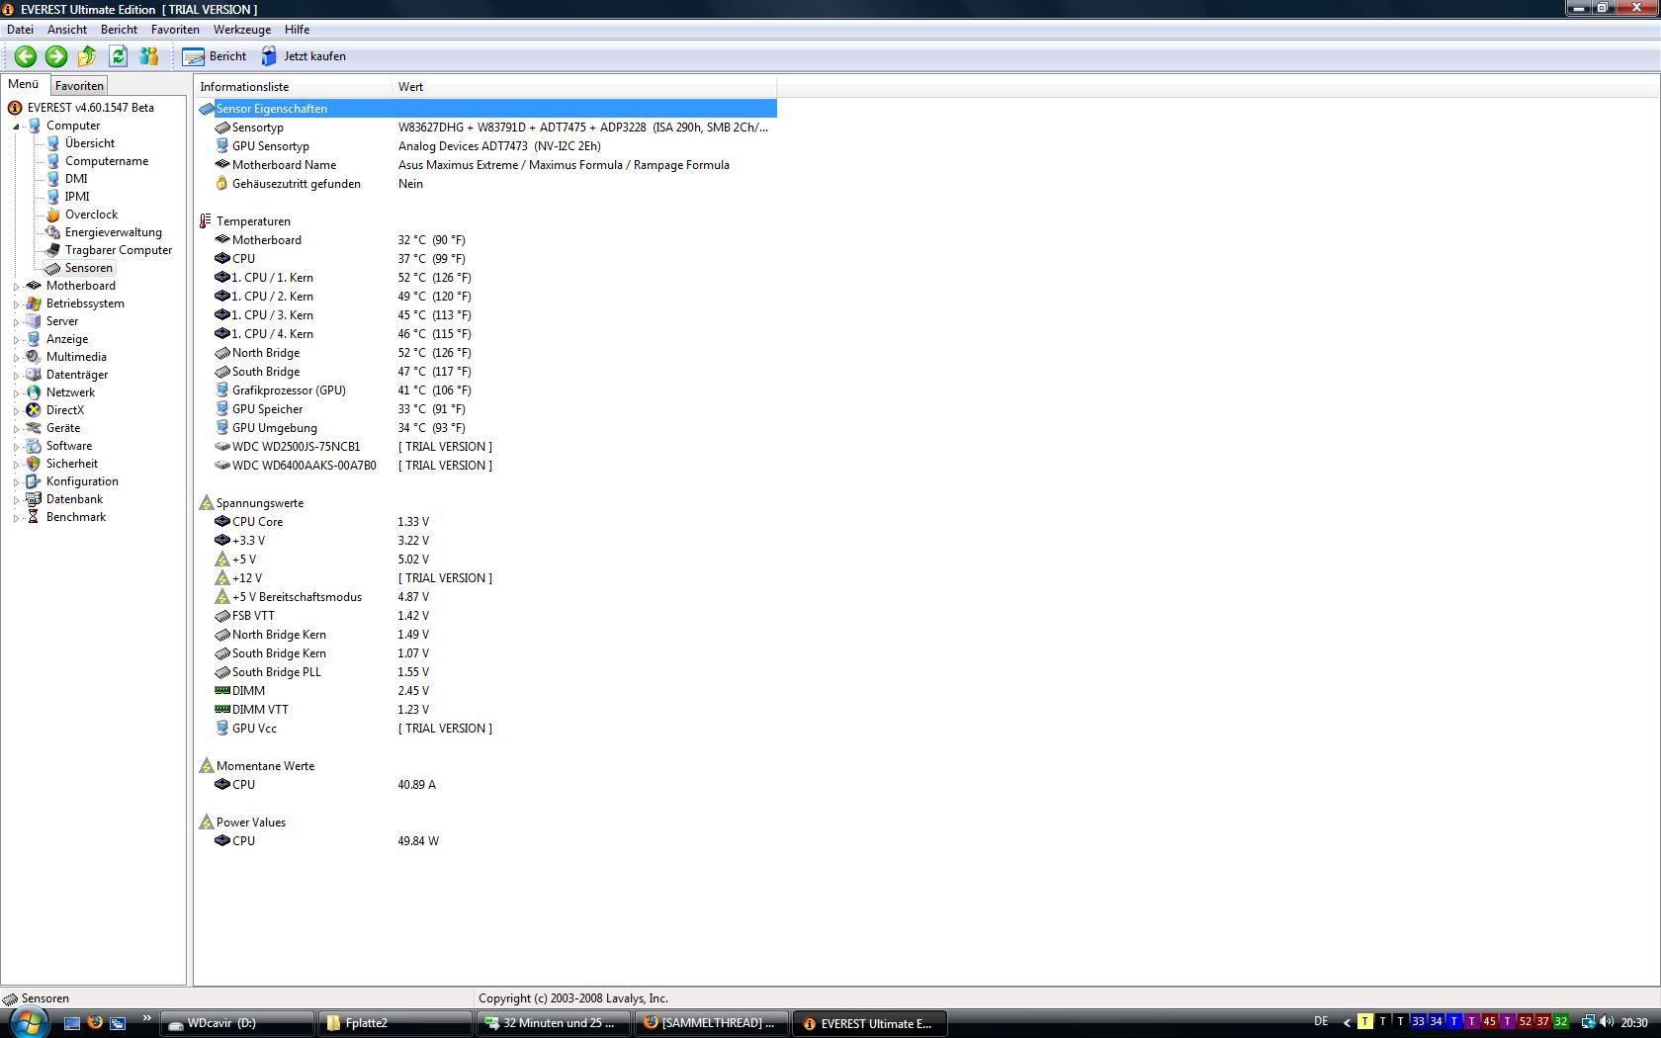
Task: Click the Software tree icon
Action: pos(34,446)
